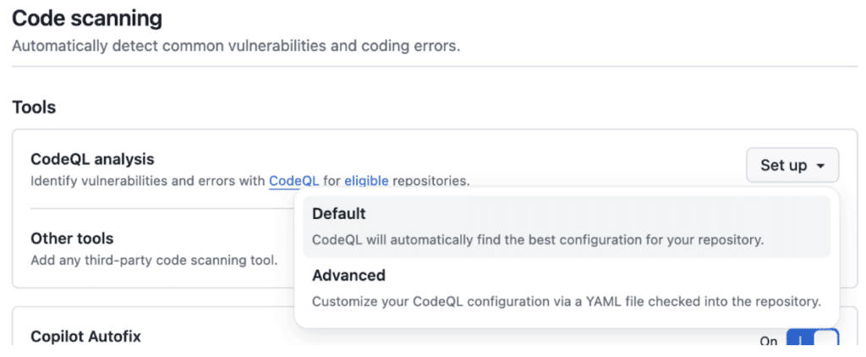Click the On label beside the toggle
866x357 pixels.
[769, 342]
